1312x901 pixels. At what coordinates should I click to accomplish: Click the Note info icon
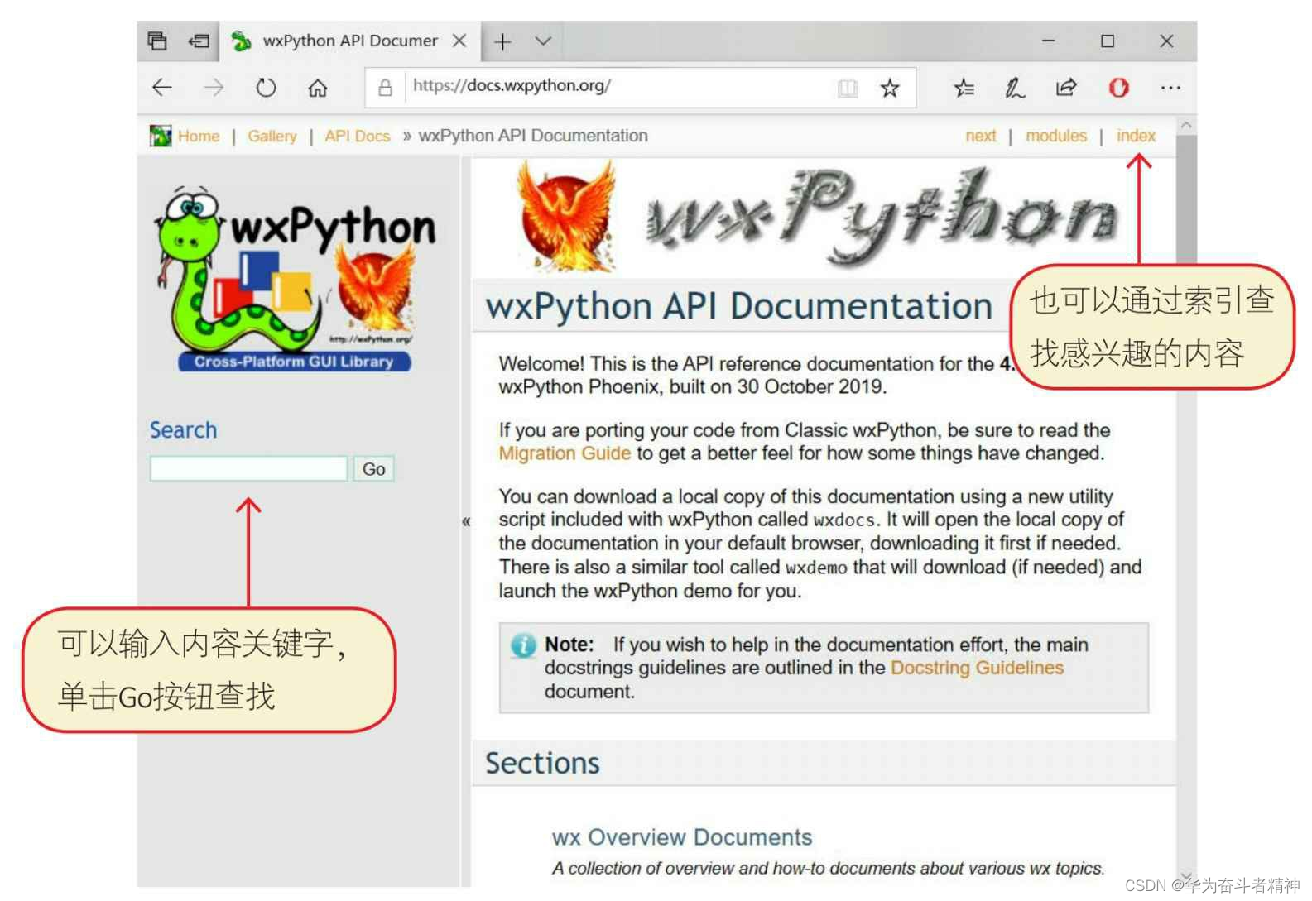(x=523, y=645)
